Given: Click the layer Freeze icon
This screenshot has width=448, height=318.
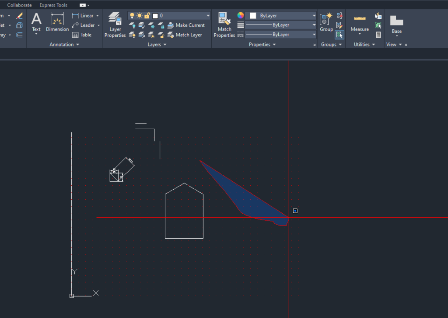Looking at the screenshot, I should click(151, 25).
